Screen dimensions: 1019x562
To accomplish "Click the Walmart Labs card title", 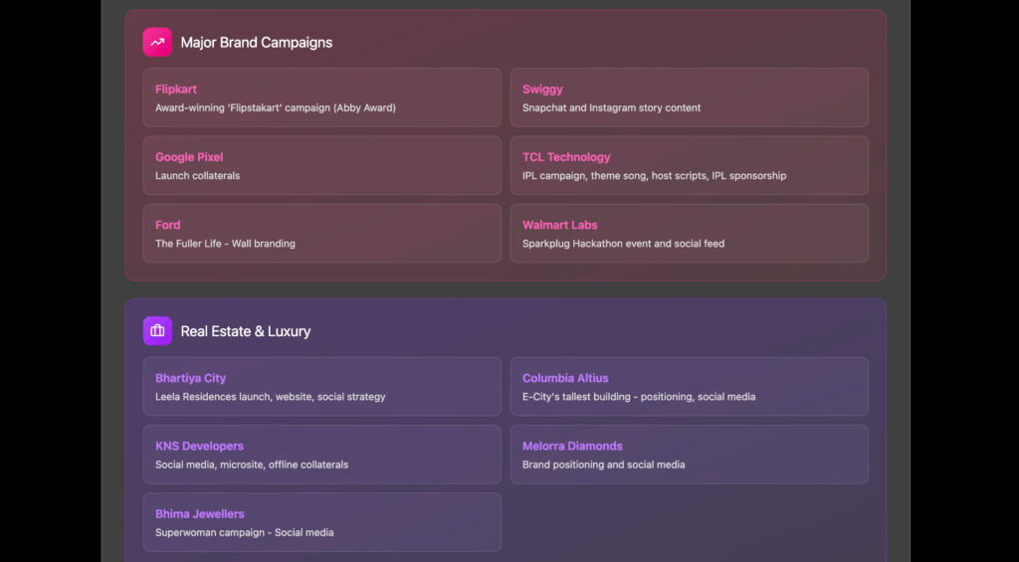I will pos(560,225).
